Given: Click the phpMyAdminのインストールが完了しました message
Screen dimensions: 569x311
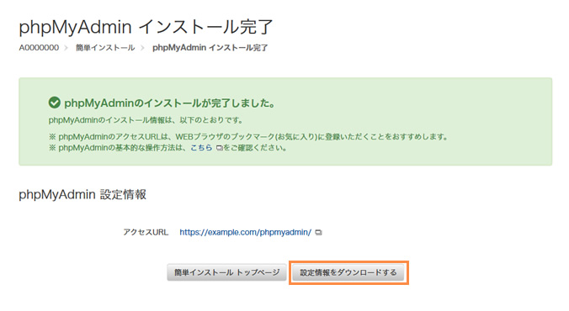Looking at the screenshot, I should (170, 103).
